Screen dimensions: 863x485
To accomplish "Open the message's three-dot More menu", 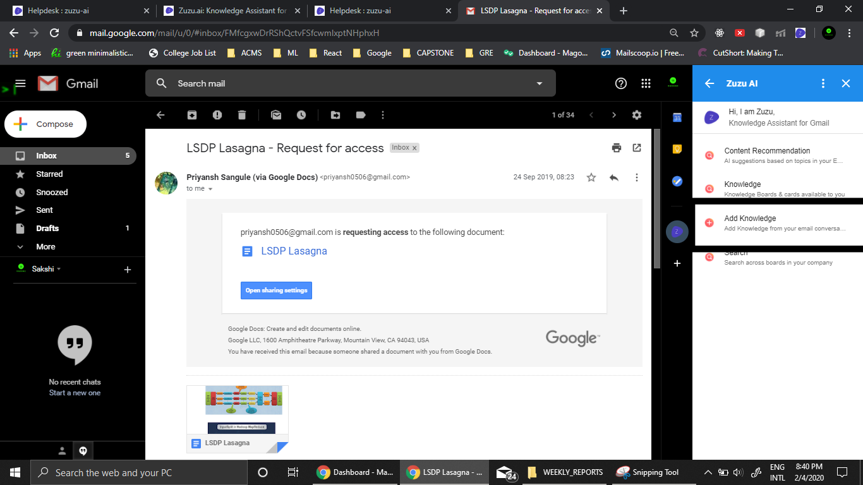I will click(x=637, y=177).
